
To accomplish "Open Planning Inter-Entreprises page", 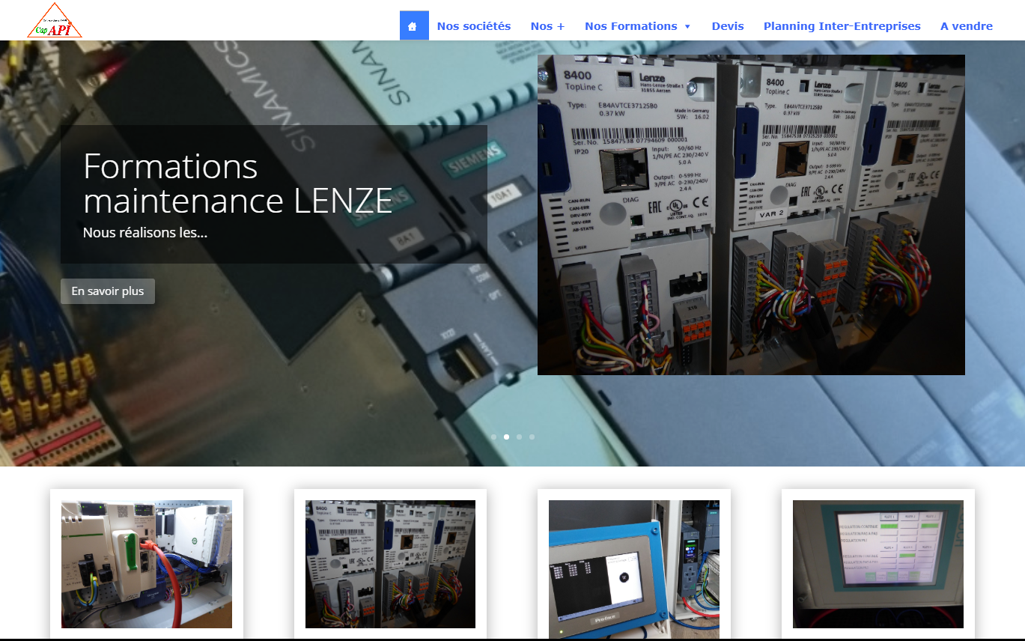I will coord(842,25).
